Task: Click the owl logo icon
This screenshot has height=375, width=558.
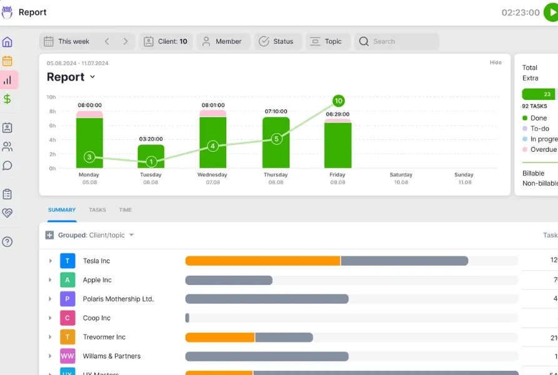Action: [7, 12]
